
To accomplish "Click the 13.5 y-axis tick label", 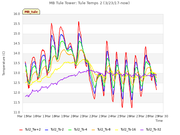I will coord(17,63).
